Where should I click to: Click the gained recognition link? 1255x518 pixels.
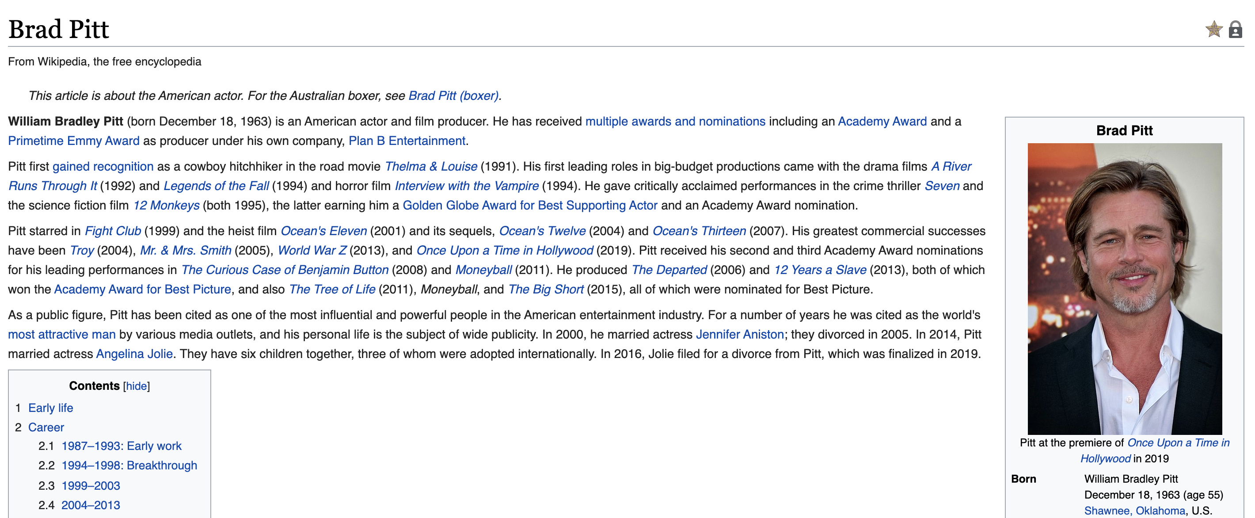(103, 167)
